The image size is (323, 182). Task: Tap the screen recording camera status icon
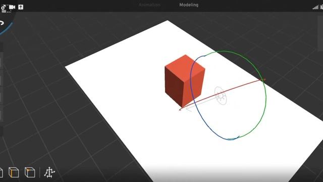[x=12, y=7]
